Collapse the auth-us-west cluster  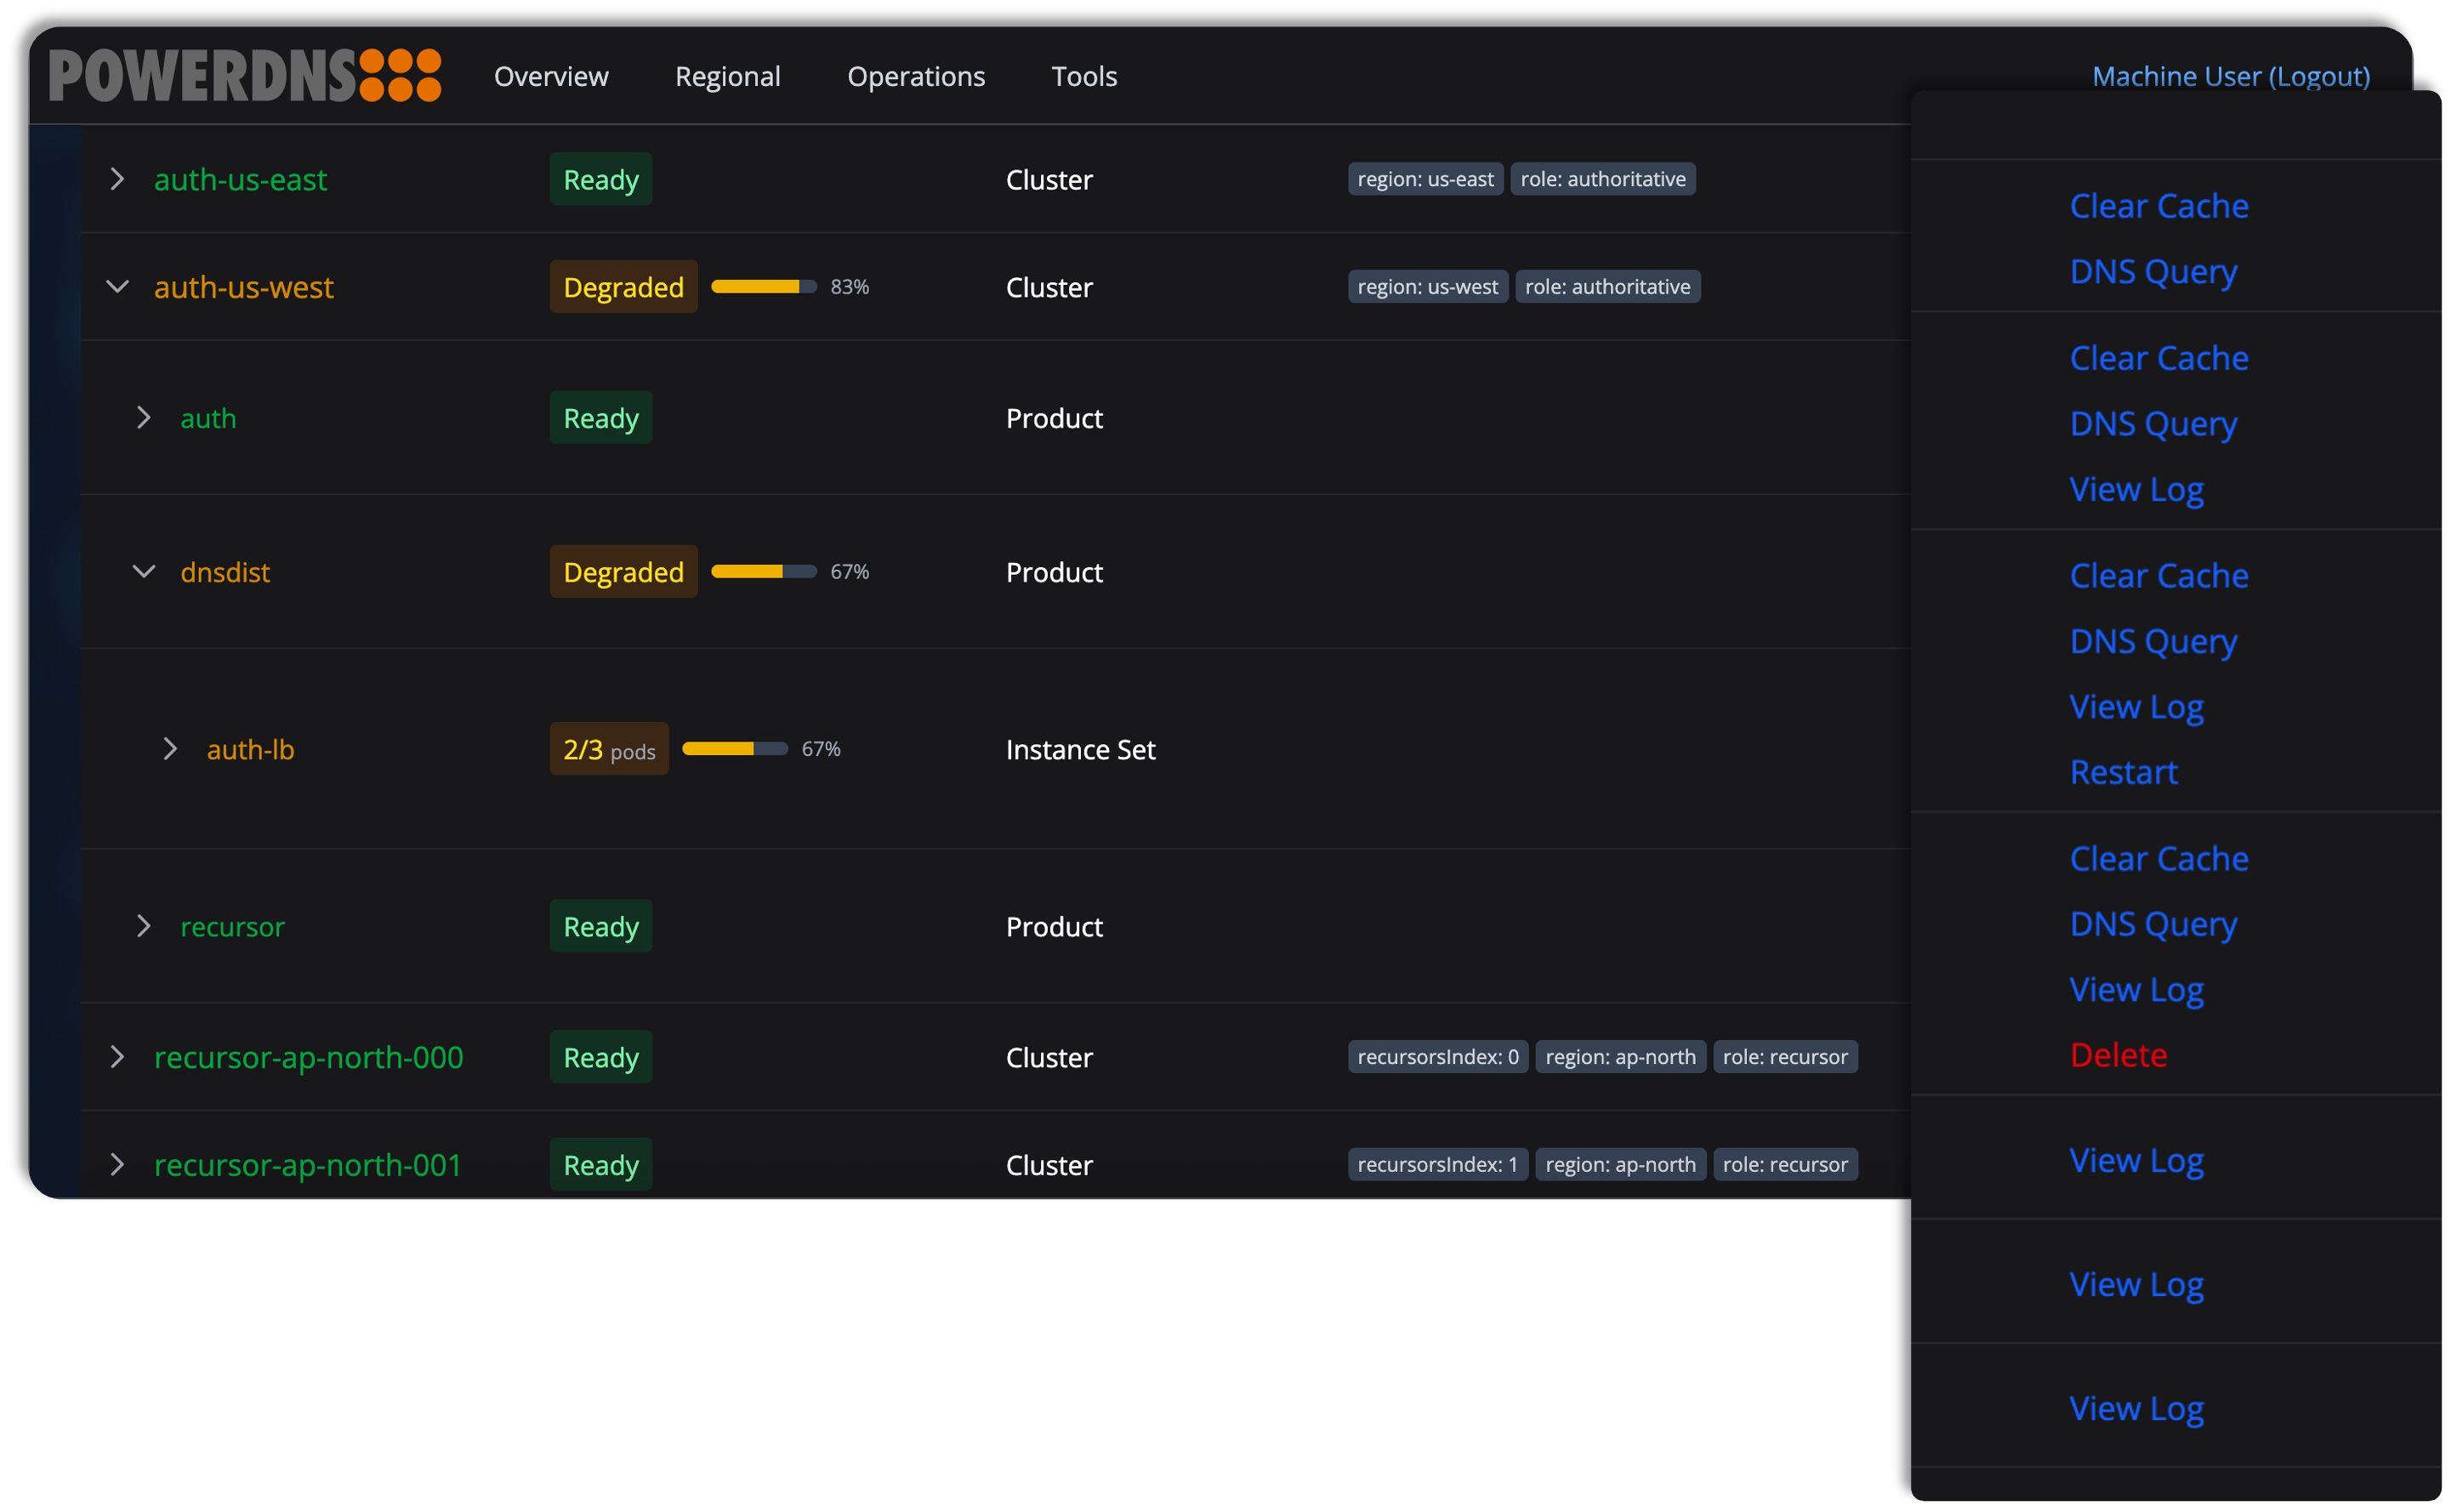pyautogui.click(x=117, y=287)
